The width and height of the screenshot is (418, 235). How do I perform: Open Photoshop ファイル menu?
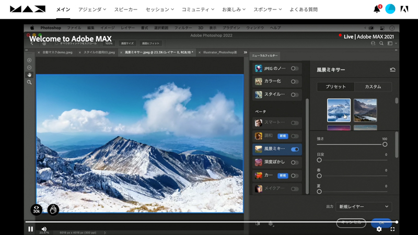tap(74, 28)
